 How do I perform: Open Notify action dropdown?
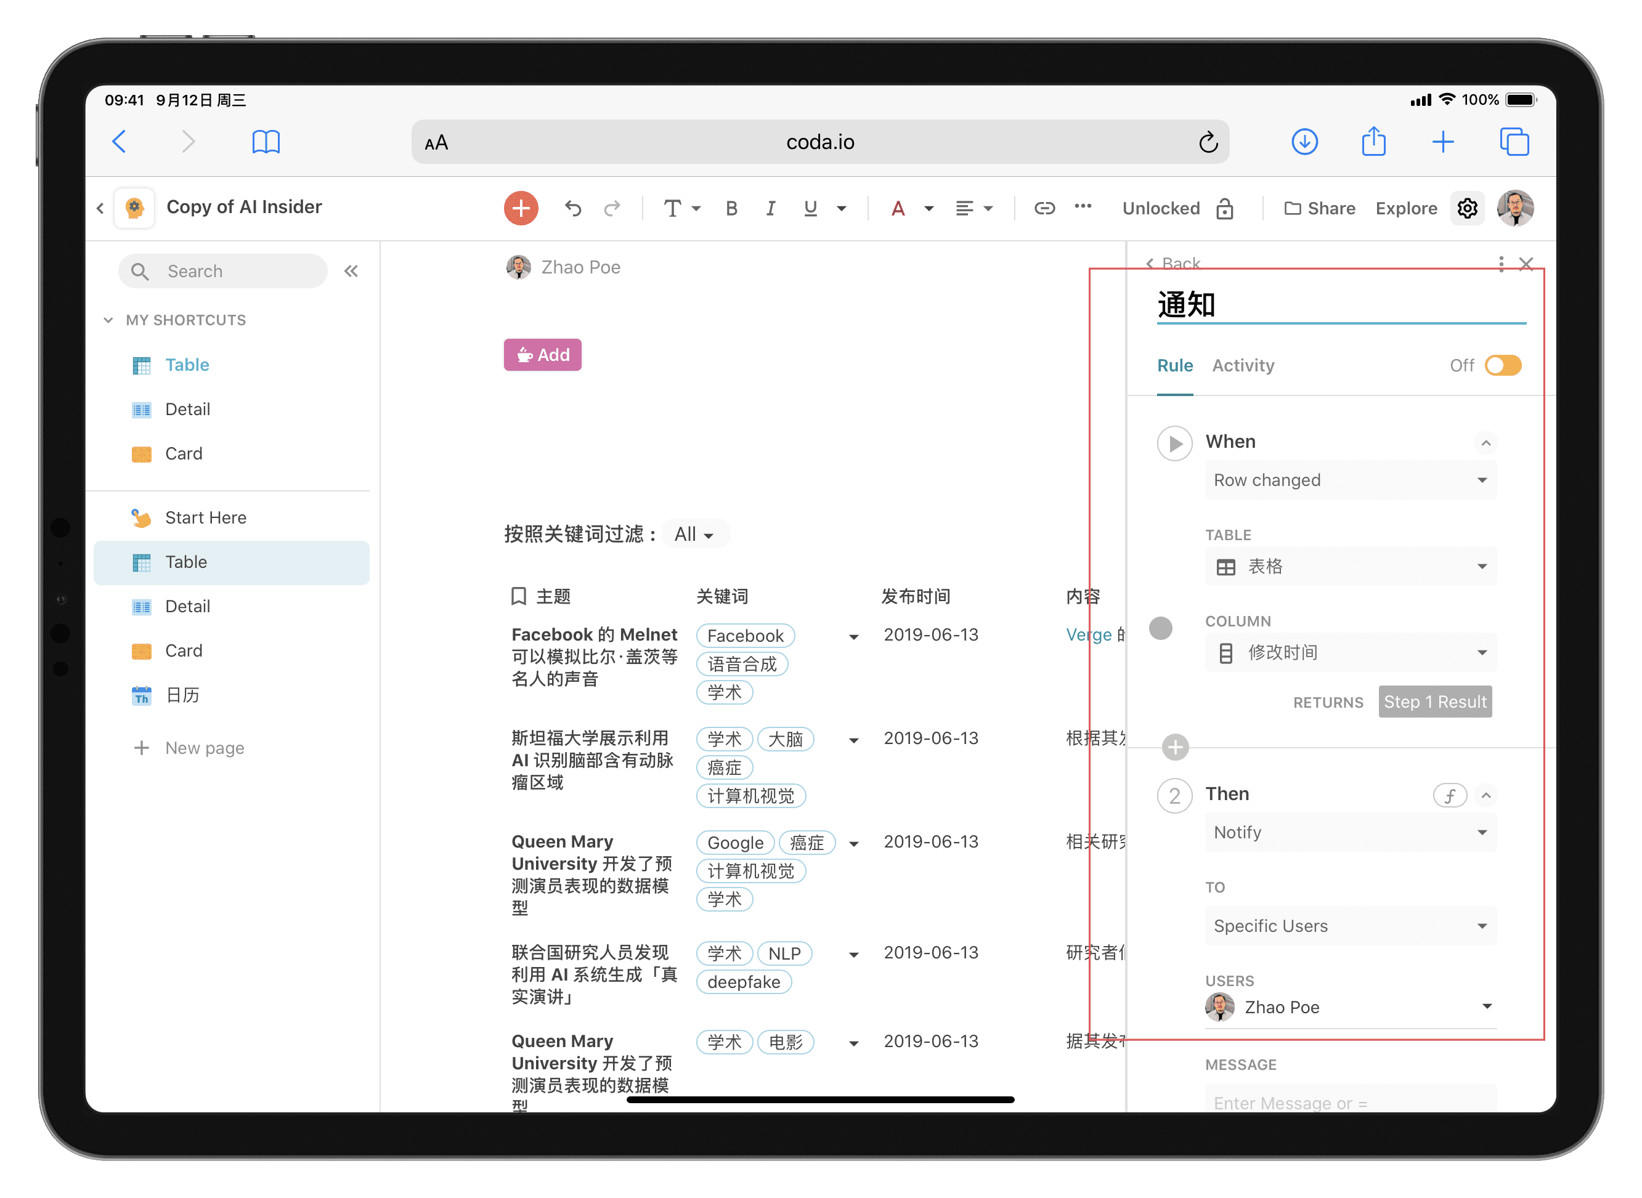click(x=1351, y=833)
